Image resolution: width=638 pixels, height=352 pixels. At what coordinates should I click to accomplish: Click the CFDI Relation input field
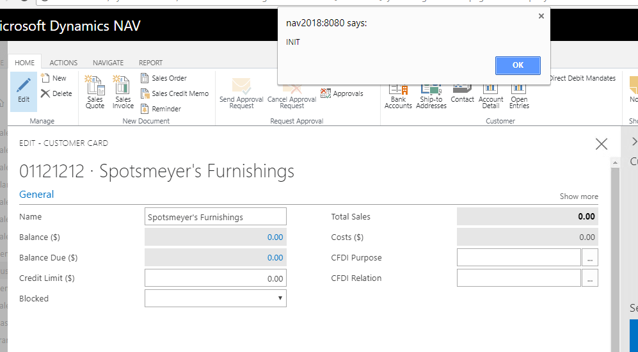pos(519,278)
